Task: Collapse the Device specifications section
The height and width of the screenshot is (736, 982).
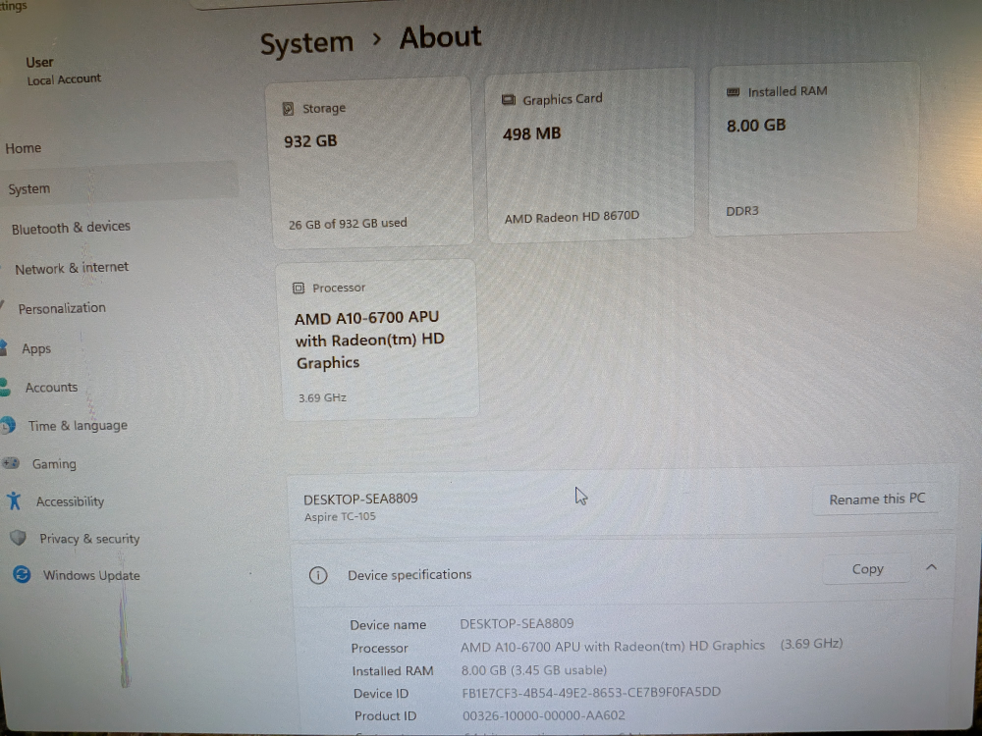Action: tap(931, 567)
